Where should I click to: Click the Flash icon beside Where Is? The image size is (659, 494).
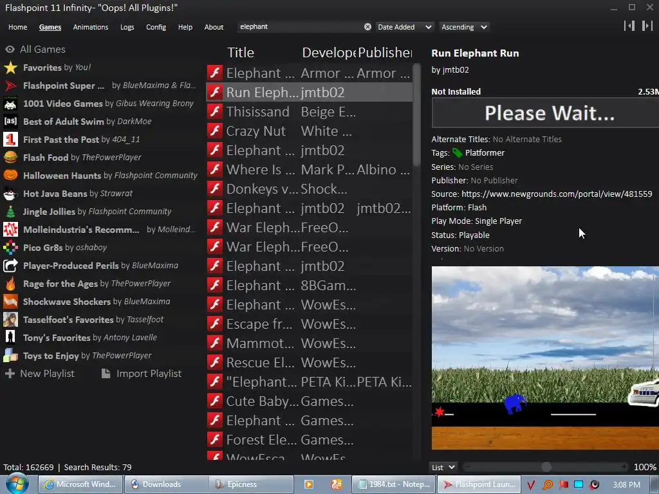(215, 170)
